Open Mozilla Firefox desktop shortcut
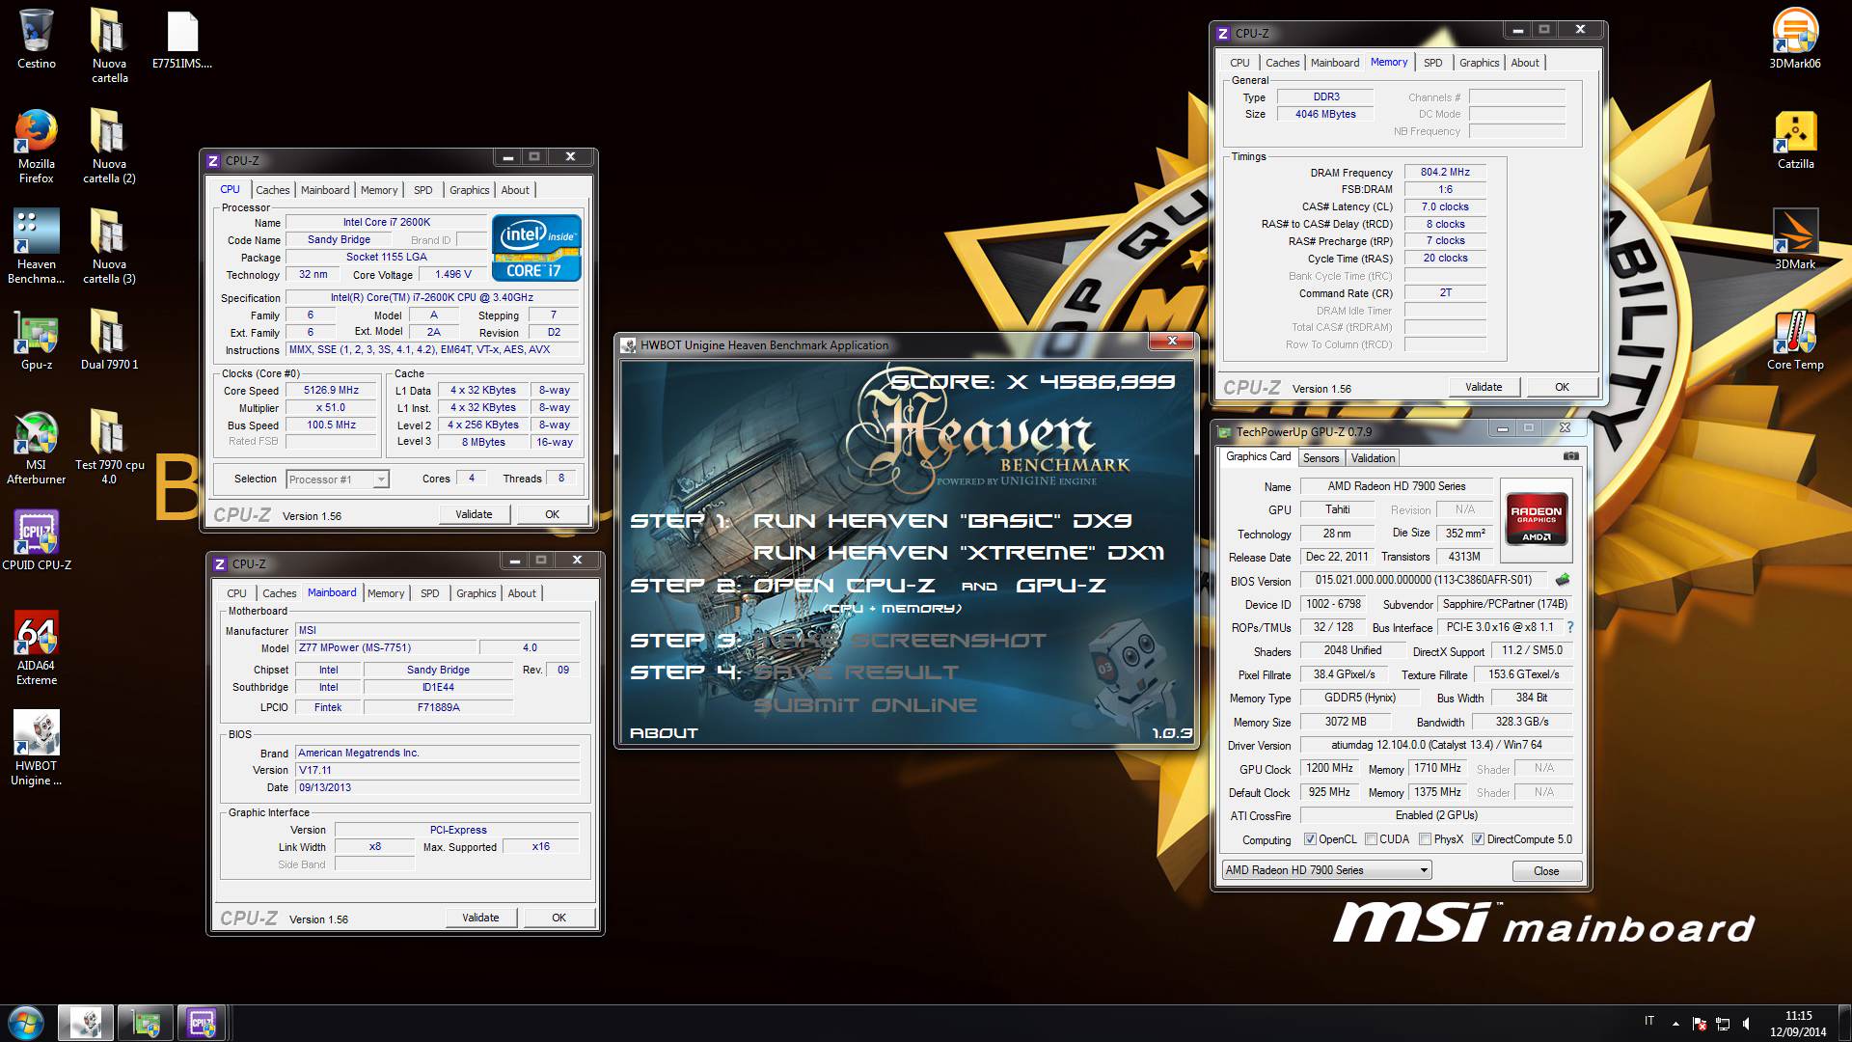 37,146
